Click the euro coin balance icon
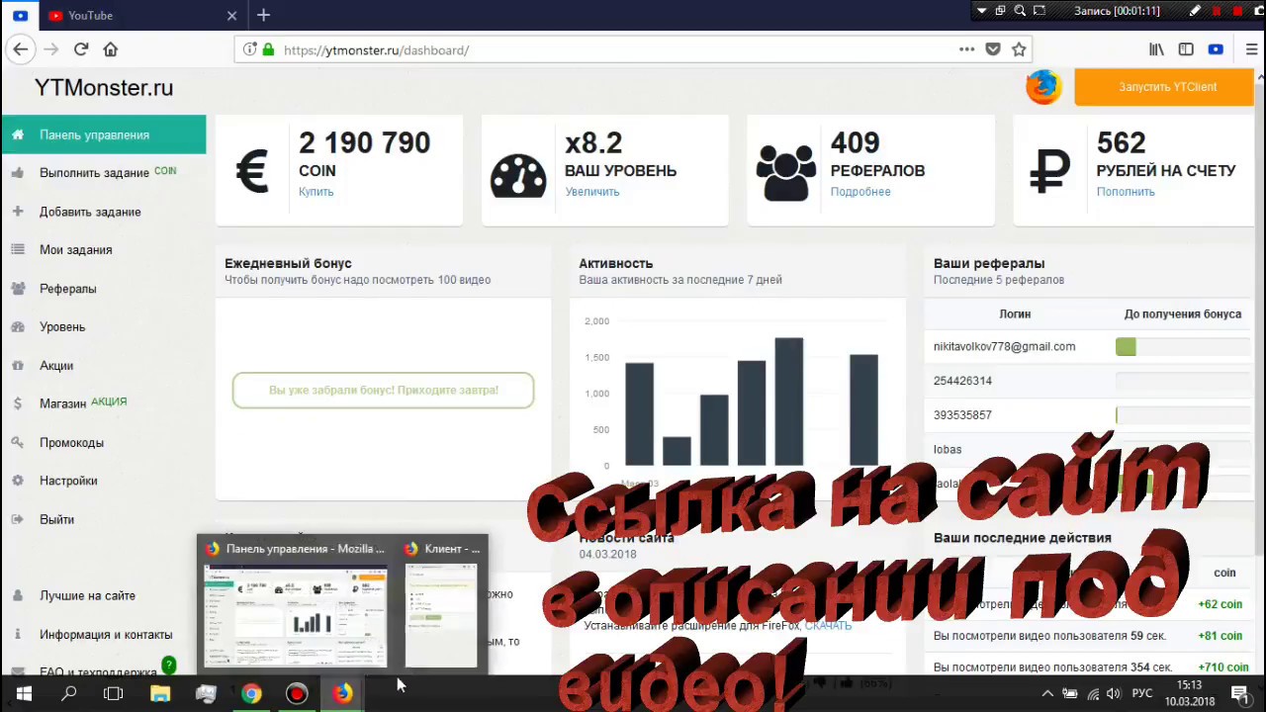 pos(252,172)
